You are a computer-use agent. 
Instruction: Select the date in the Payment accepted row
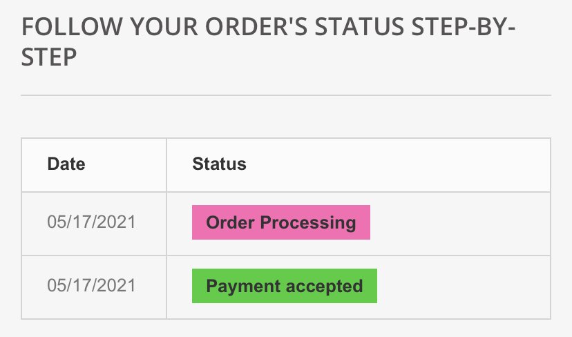pyautogui.click(x=91, y=286)
